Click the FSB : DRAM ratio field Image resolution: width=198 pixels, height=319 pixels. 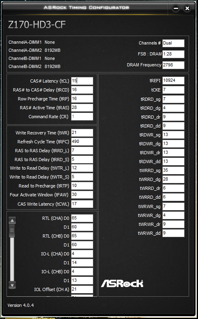point(173,54)
